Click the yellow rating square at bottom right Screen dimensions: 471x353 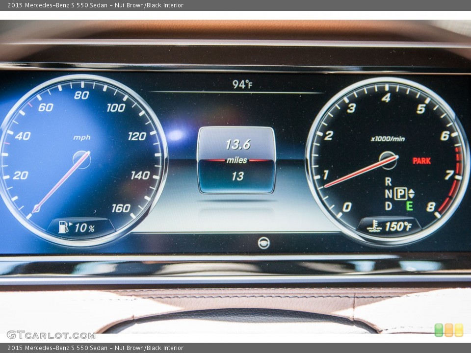pos(459,330)
